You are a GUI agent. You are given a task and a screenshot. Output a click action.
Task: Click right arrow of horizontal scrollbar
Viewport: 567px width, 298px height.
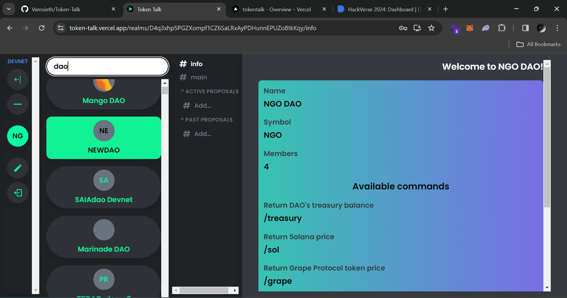pos(235,291)
